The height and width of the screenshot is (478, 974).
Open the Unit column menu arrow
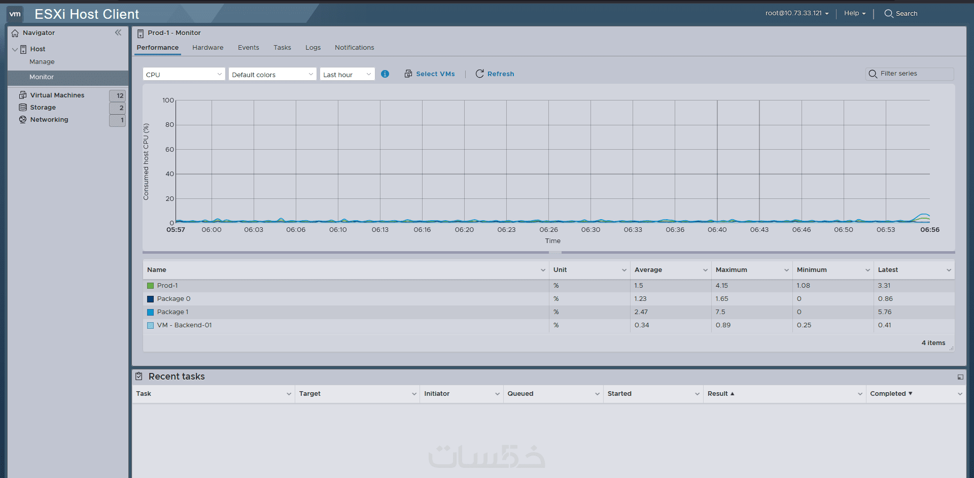pos(624,270)
